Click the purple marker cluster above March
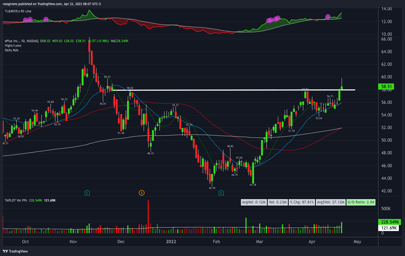Image resolution: width=405 pixels, height=256 pixels. (273, 19)
